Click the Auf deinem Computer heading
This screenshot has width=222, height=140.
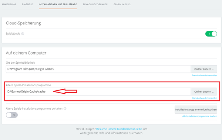[26, 53]
